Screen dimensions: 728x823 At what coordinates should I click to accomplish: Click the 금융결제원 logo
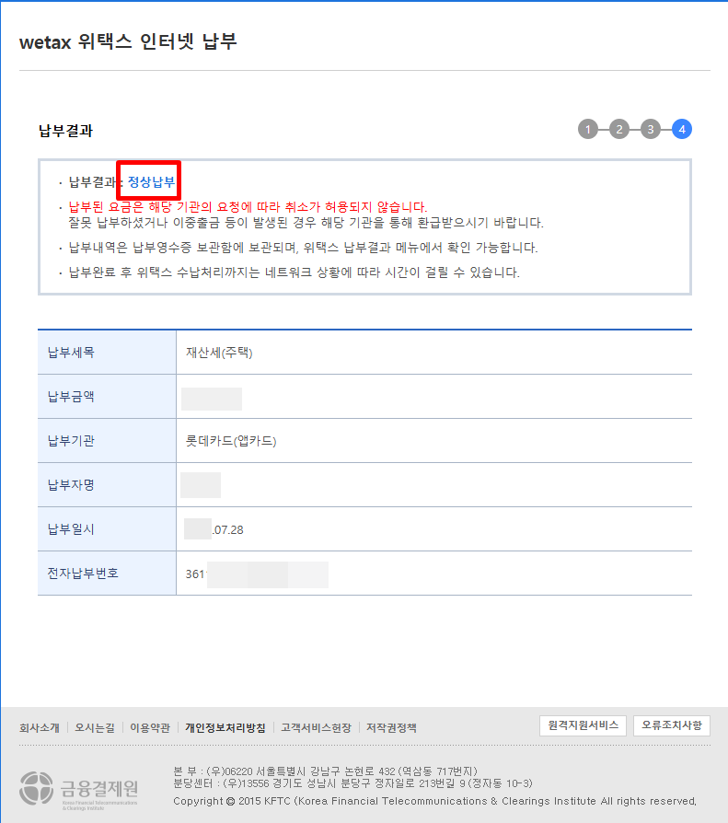[x=79, y=791]
